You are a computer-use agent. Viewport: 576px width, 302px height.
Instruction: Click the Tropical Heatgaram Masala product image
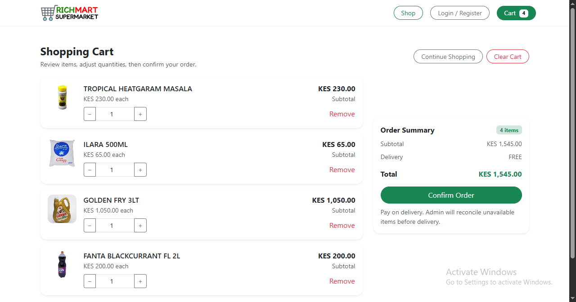pyautogui.click(x=62, y=98)
